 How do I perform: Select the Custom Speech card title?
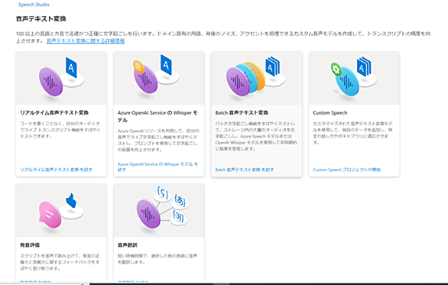tap(330, 112)
